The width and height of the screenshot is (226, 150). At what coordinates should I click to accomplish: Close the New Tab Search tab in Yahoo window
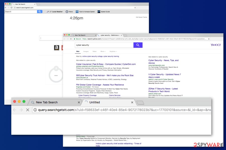[96, 35]
